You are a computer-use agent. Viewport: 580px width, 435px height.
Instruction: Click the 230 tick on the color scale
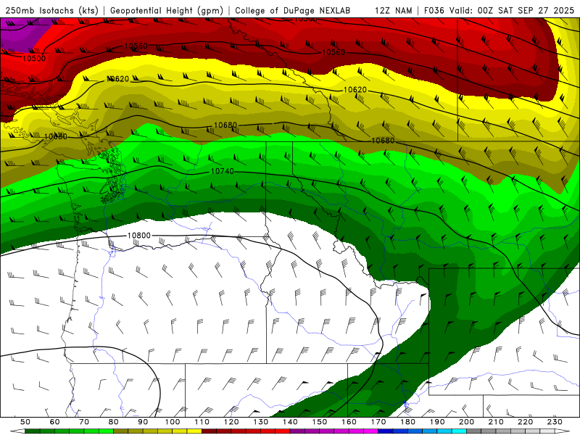555,422
